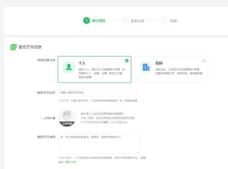The height and width of the screenshot is (169, 228).
Task: Click step 2 circle 实名认证
Action: click(125, 20)
